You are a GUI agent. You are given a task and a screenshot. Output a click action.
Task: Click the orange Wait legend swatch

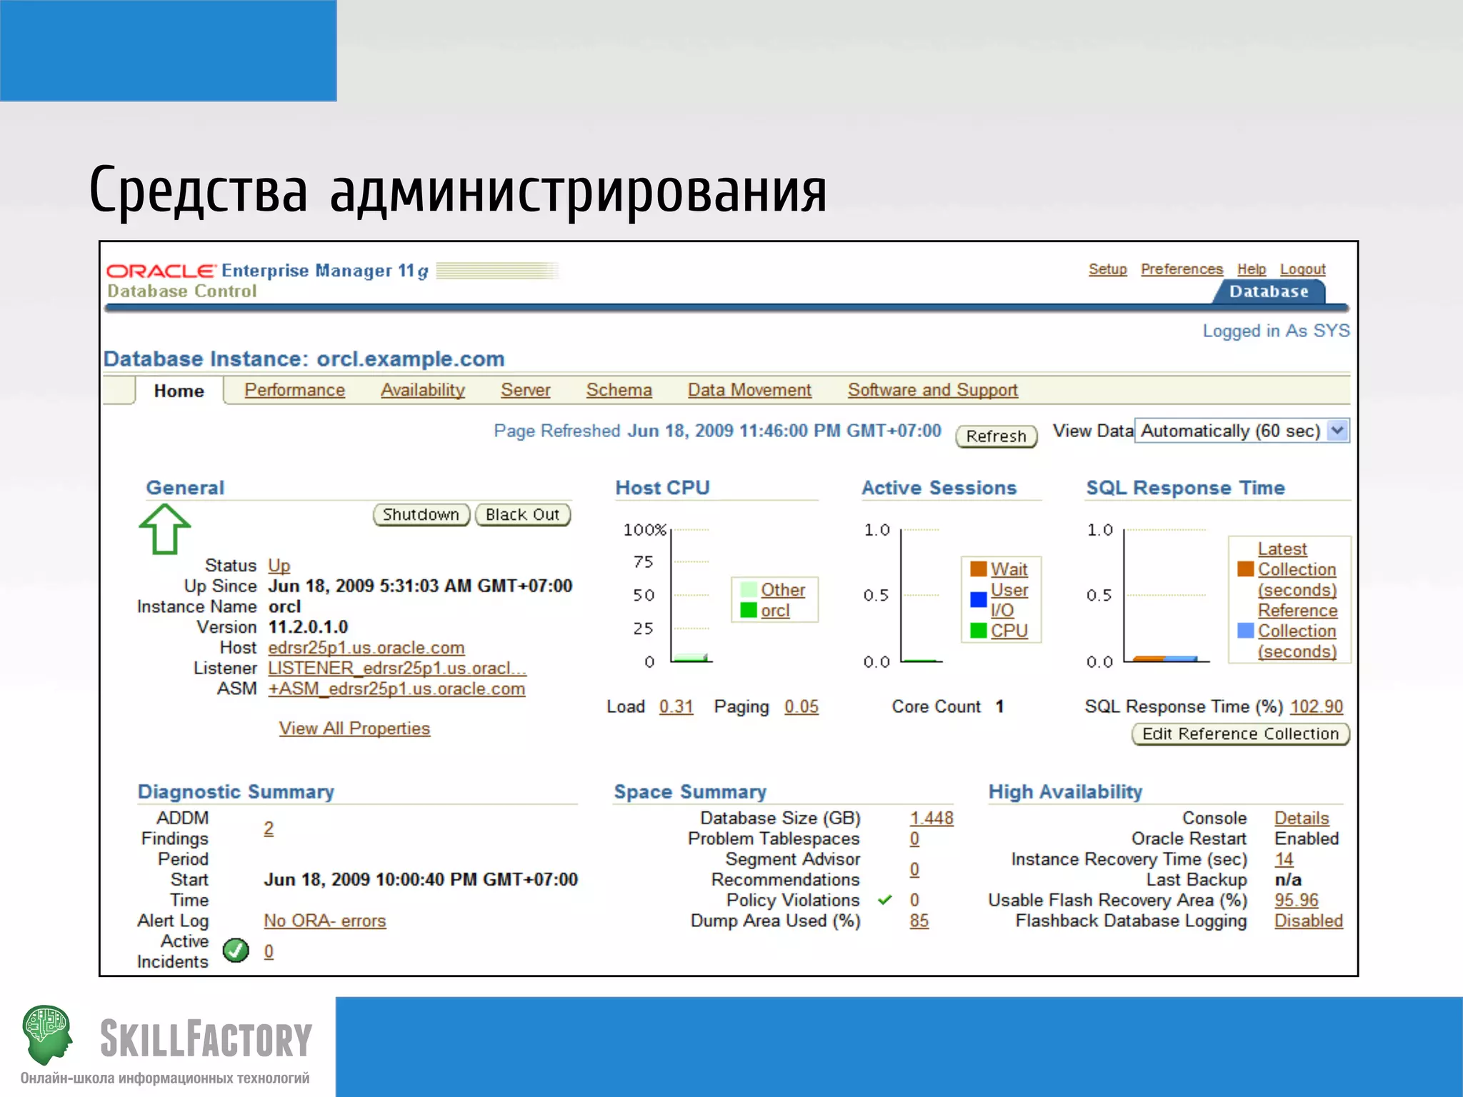(978, 568)
